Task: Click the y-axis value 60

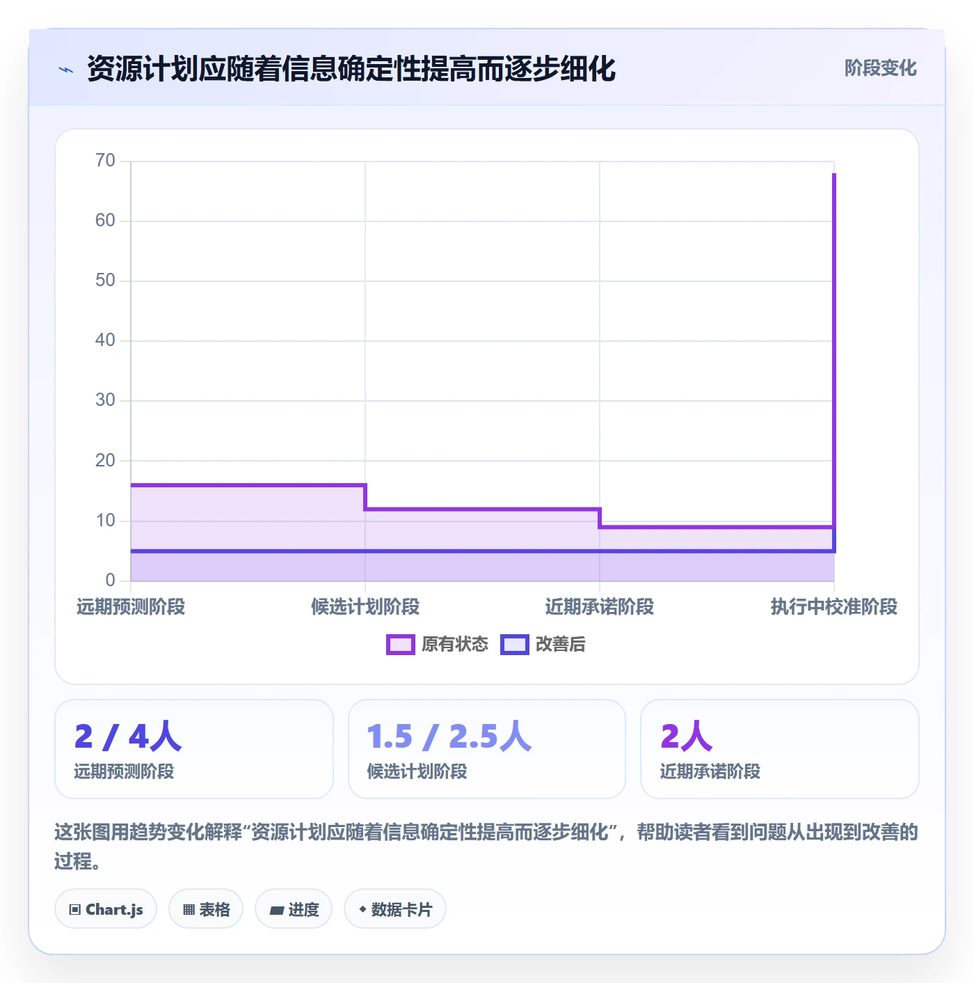Action: click(x=106, y=221)
